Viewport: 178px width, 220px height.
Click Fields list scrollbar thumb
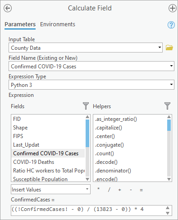point(87,133)
